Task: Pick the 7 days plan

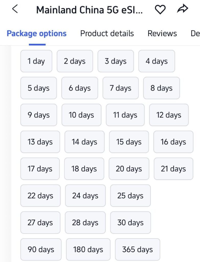Action: point(120,88)
